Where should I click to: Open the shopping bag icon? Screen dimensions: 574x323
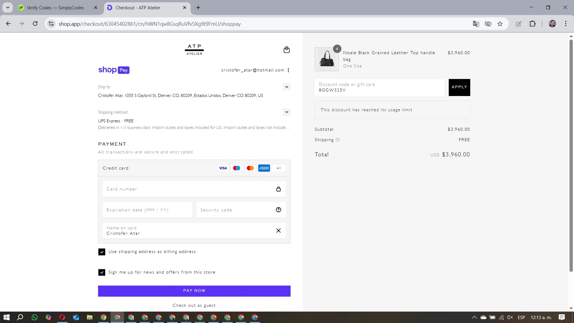click(x=287, y=50)
